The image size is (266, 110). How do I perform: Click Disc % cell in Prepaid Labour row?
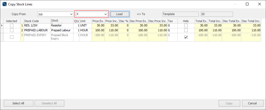(123, 30)
